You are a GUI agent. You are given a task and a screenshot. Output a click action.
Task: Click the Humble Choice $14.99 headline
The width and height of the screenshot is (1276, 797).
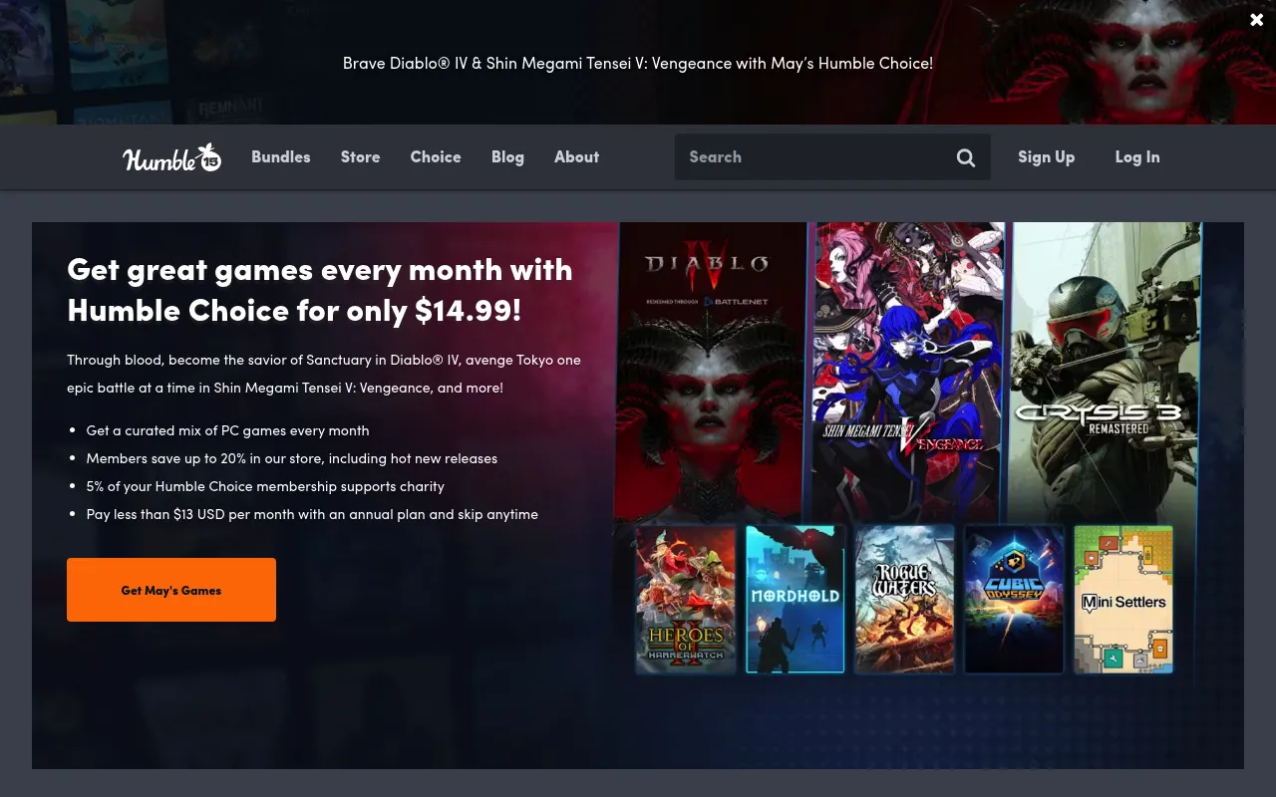[x=320, y=290]
